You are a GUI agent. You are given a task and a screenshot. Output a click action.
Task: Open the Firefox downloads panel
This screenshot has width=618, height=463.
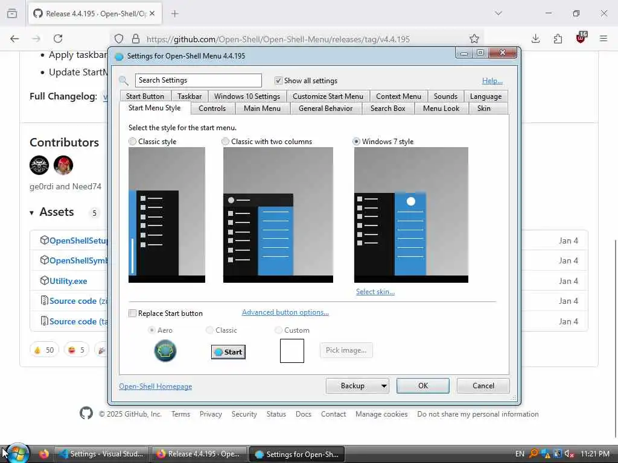(535, 39)
